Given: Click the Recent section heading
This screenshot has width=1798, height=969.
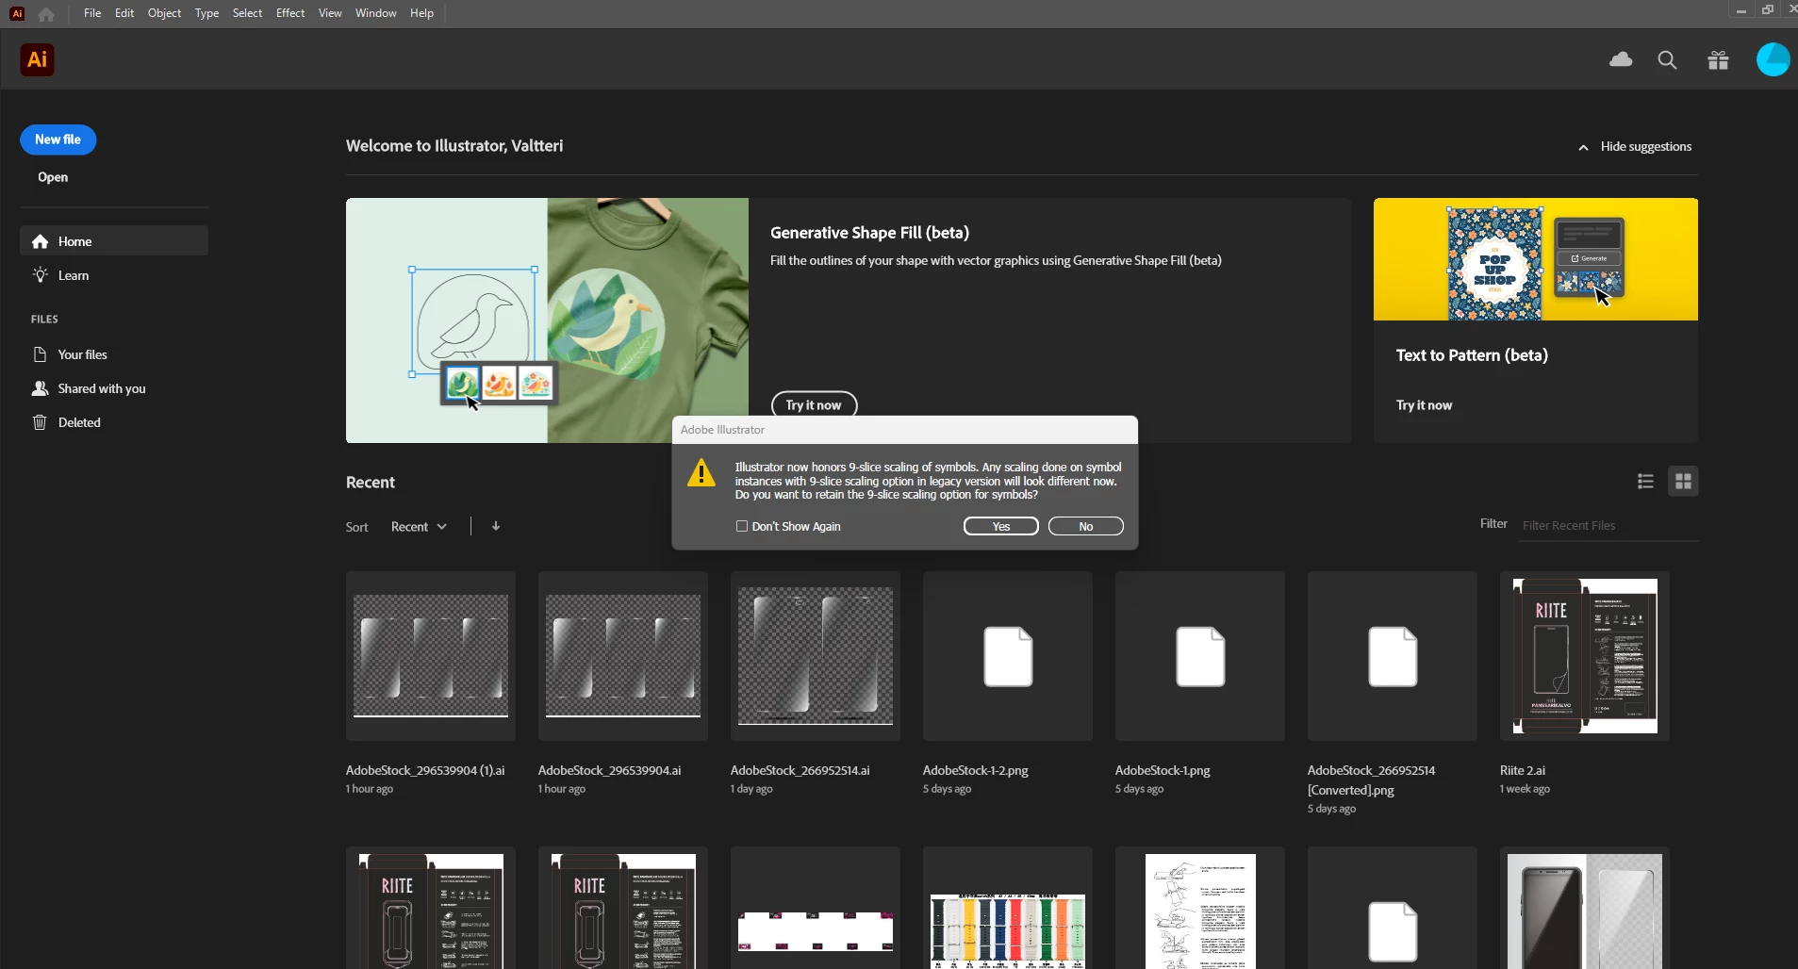Looking at the screenshot, I should [371, 482].
